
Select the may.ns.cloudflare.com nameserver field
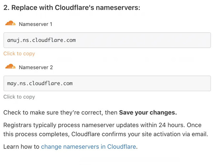pos(107,83)
